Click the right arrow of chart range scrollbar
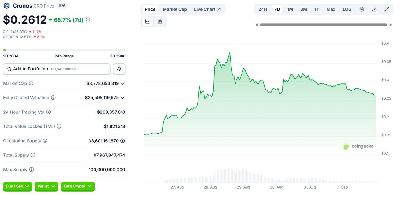402x197 pixels. tap(391, 25)
